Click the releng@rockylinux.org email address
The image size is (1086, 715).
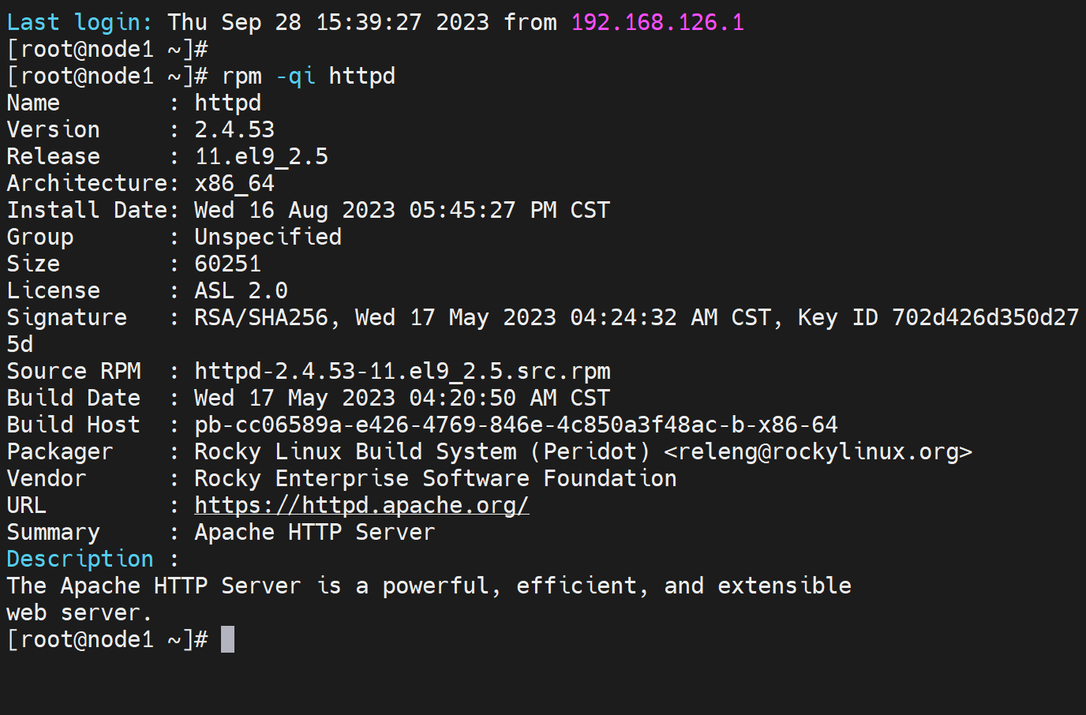[818, 451]
